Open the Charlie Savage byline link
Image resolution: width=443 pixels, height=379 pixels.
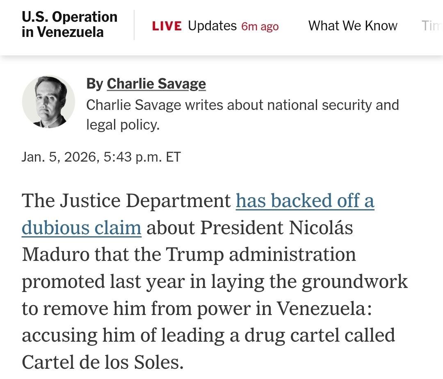(156, 84)
